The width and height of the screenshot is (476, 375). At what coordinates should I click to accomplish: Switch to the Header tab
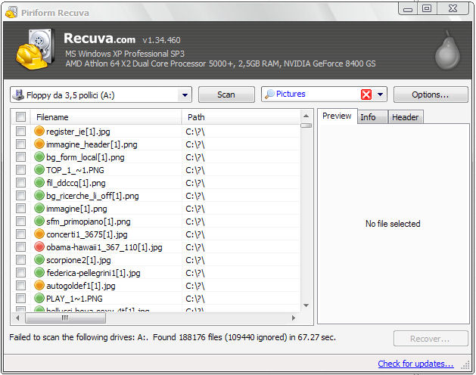(406, 117)
